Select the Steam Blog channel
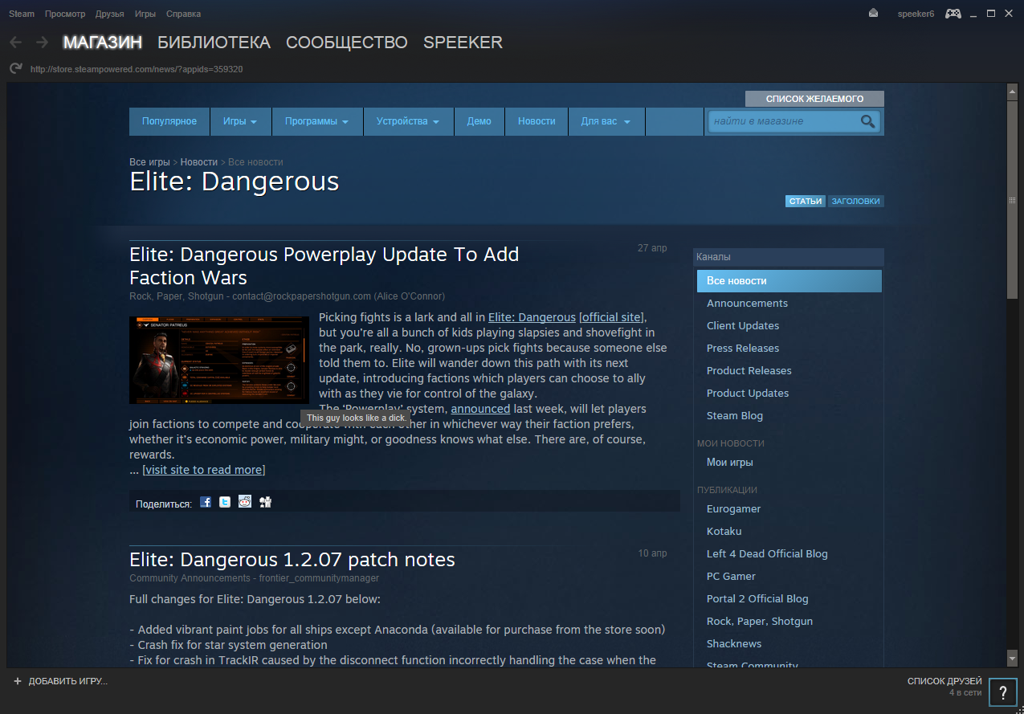Image resolution: width=1024 pixels, height=714 pixels. coord(735,416)
